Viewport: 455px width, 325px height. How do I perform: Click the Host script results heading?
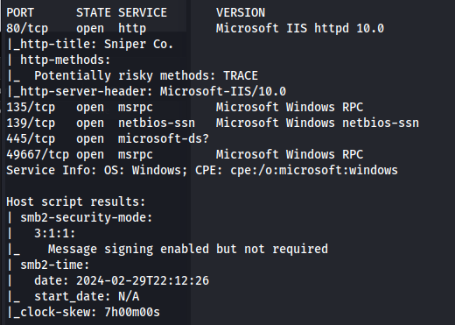(x=76, y=201)
